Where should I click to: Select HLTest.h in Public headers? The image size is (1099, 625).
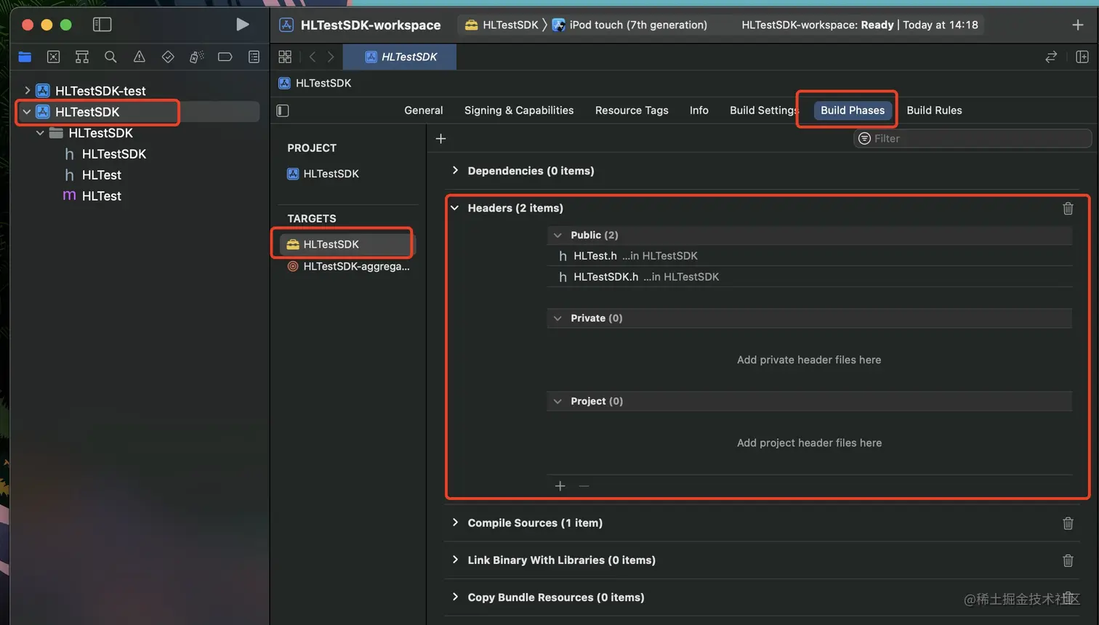tap(809, 256)
